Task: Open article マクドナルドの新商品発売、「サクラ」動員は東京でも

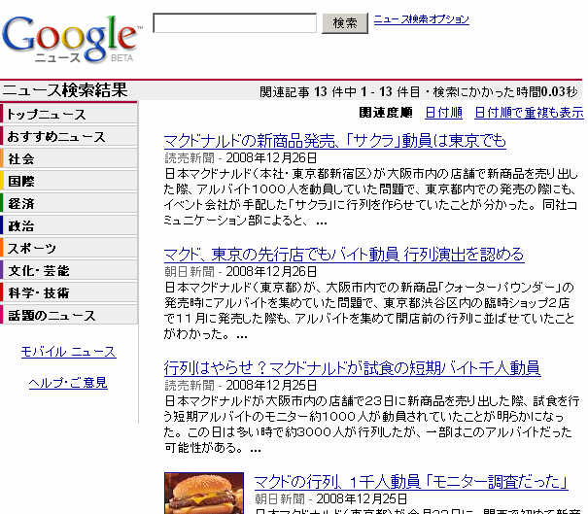Action: coord(335,141)
